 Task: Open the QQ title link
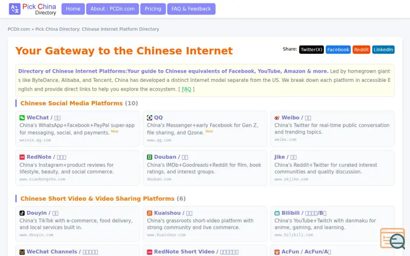point(158,118)
